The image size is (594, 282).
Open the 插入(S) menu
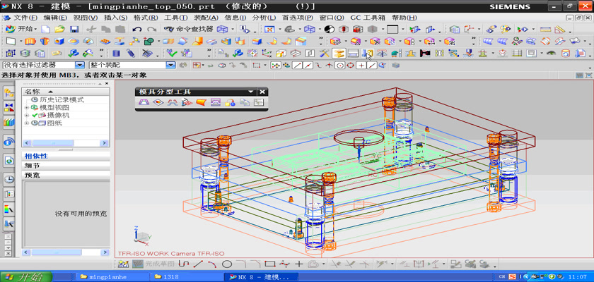tap(115, 18)
